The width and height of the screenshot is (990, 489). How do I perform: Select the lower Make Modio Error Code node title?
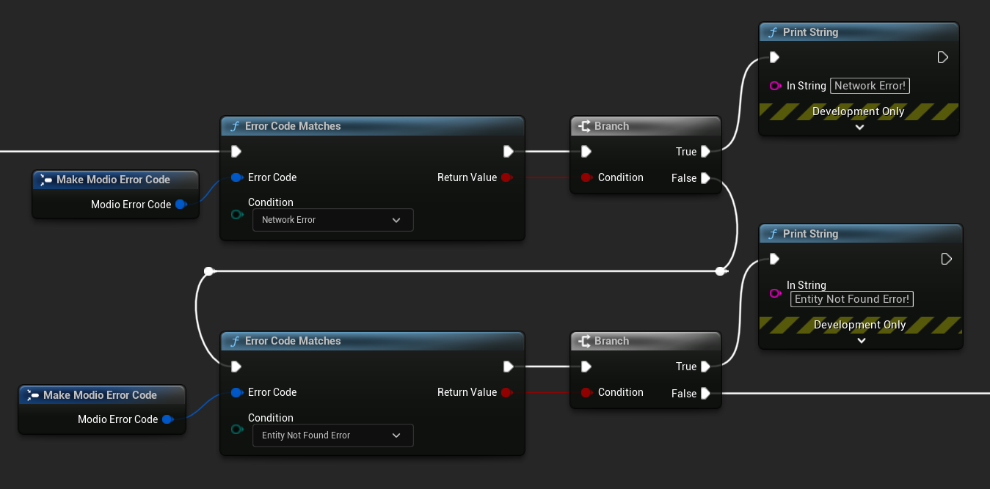pos(100,395)
